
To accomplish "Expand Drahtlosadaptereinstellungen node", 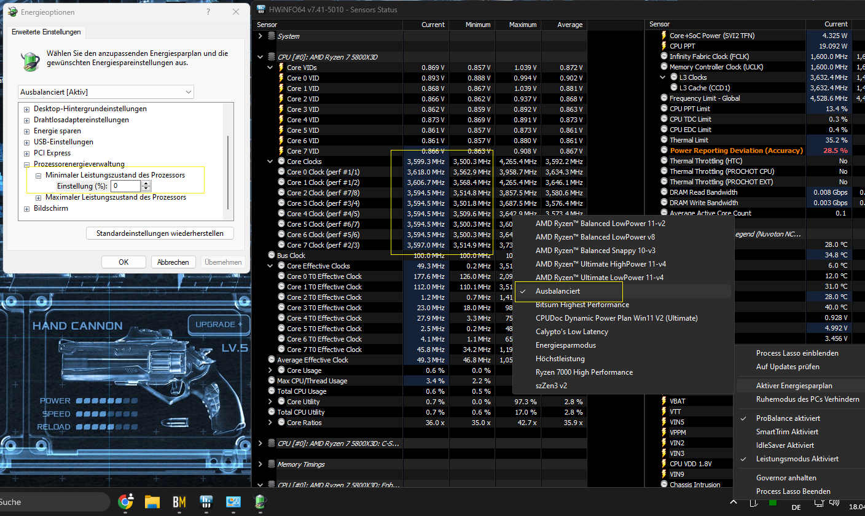I will click(26, 120).
